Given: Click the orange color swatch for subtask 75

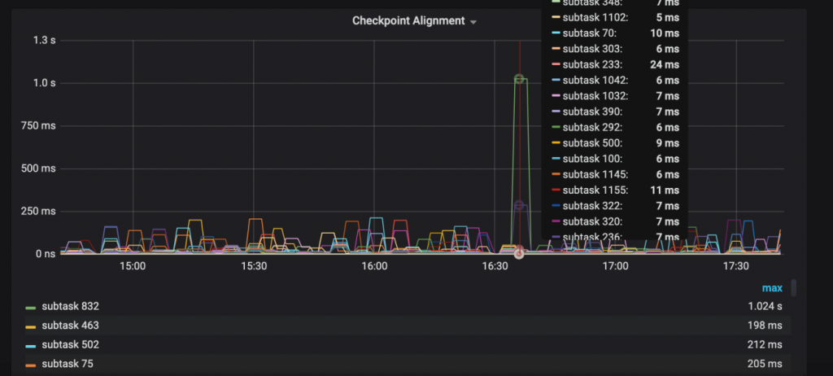Looking at the screenshot, I should [x=31, y=365].
